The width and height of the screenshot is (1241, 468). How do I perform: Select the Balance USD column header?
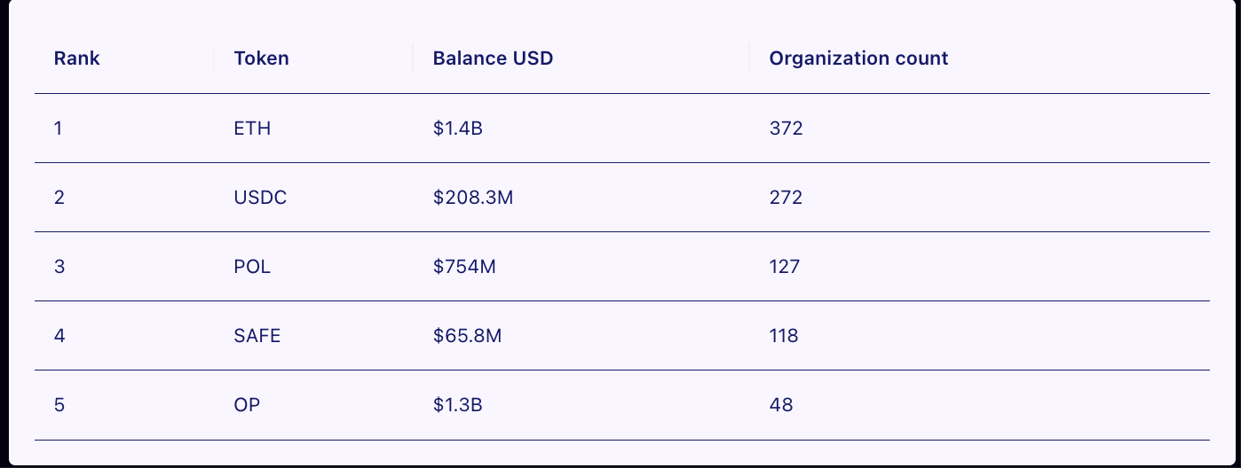click(x=493, y=58)
